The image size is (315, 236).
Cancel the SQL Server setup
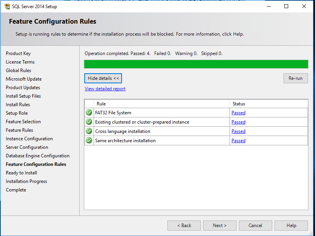point(256,226)
